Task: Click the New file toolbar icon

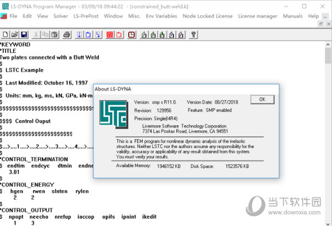Action: pos(6,35)
